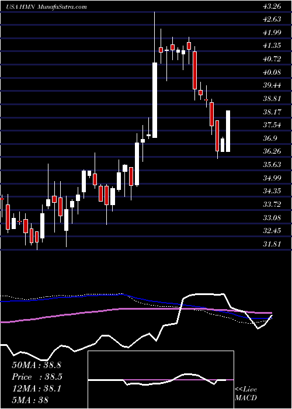Click the 33.08 price axis label
292x409 pixels.
272,218
